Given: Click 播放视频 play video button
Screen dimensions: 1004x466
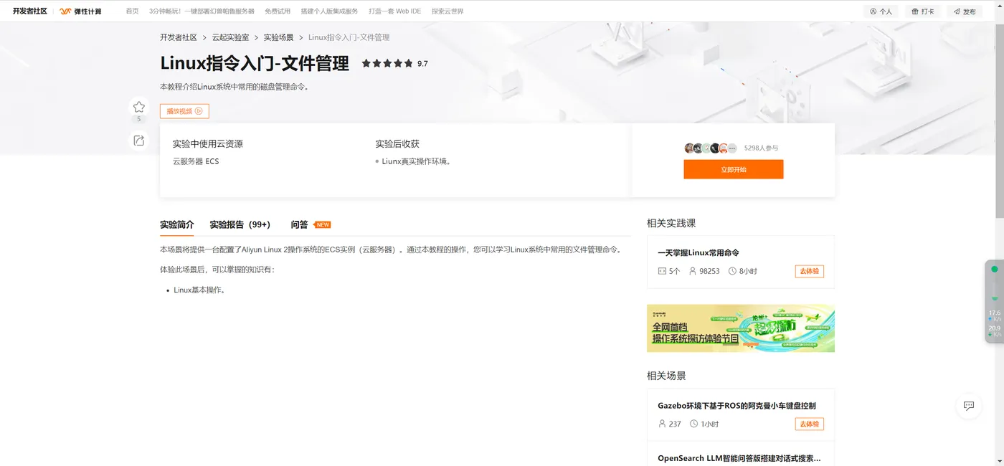Looking at the screenshot, I should (x=184, y=111).
